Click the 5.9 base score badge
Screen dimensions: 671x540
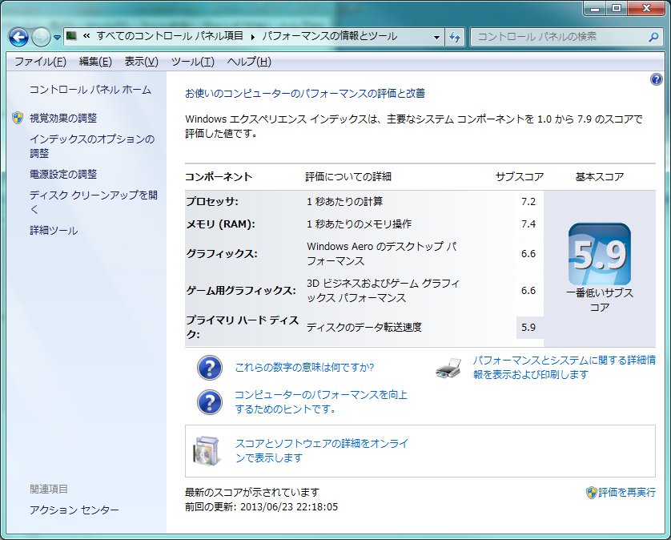click(x=599, y=254)
